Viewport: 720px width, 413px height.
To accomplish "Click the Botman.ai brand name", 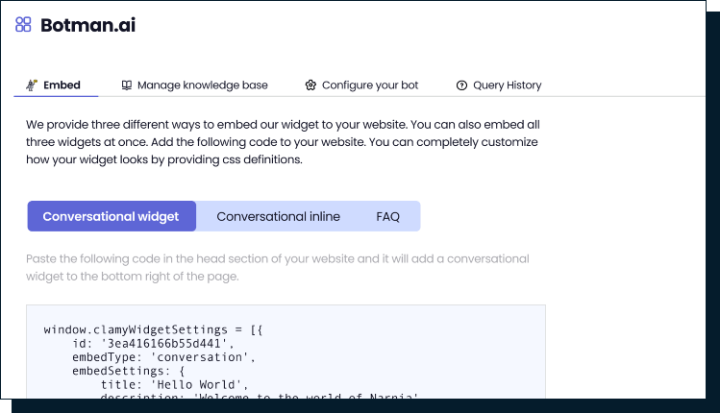I will (88, 25).
